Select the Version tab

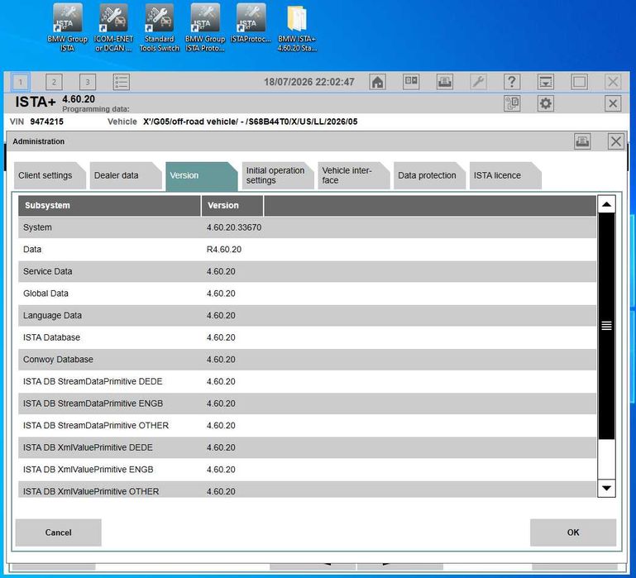(201, 175)
